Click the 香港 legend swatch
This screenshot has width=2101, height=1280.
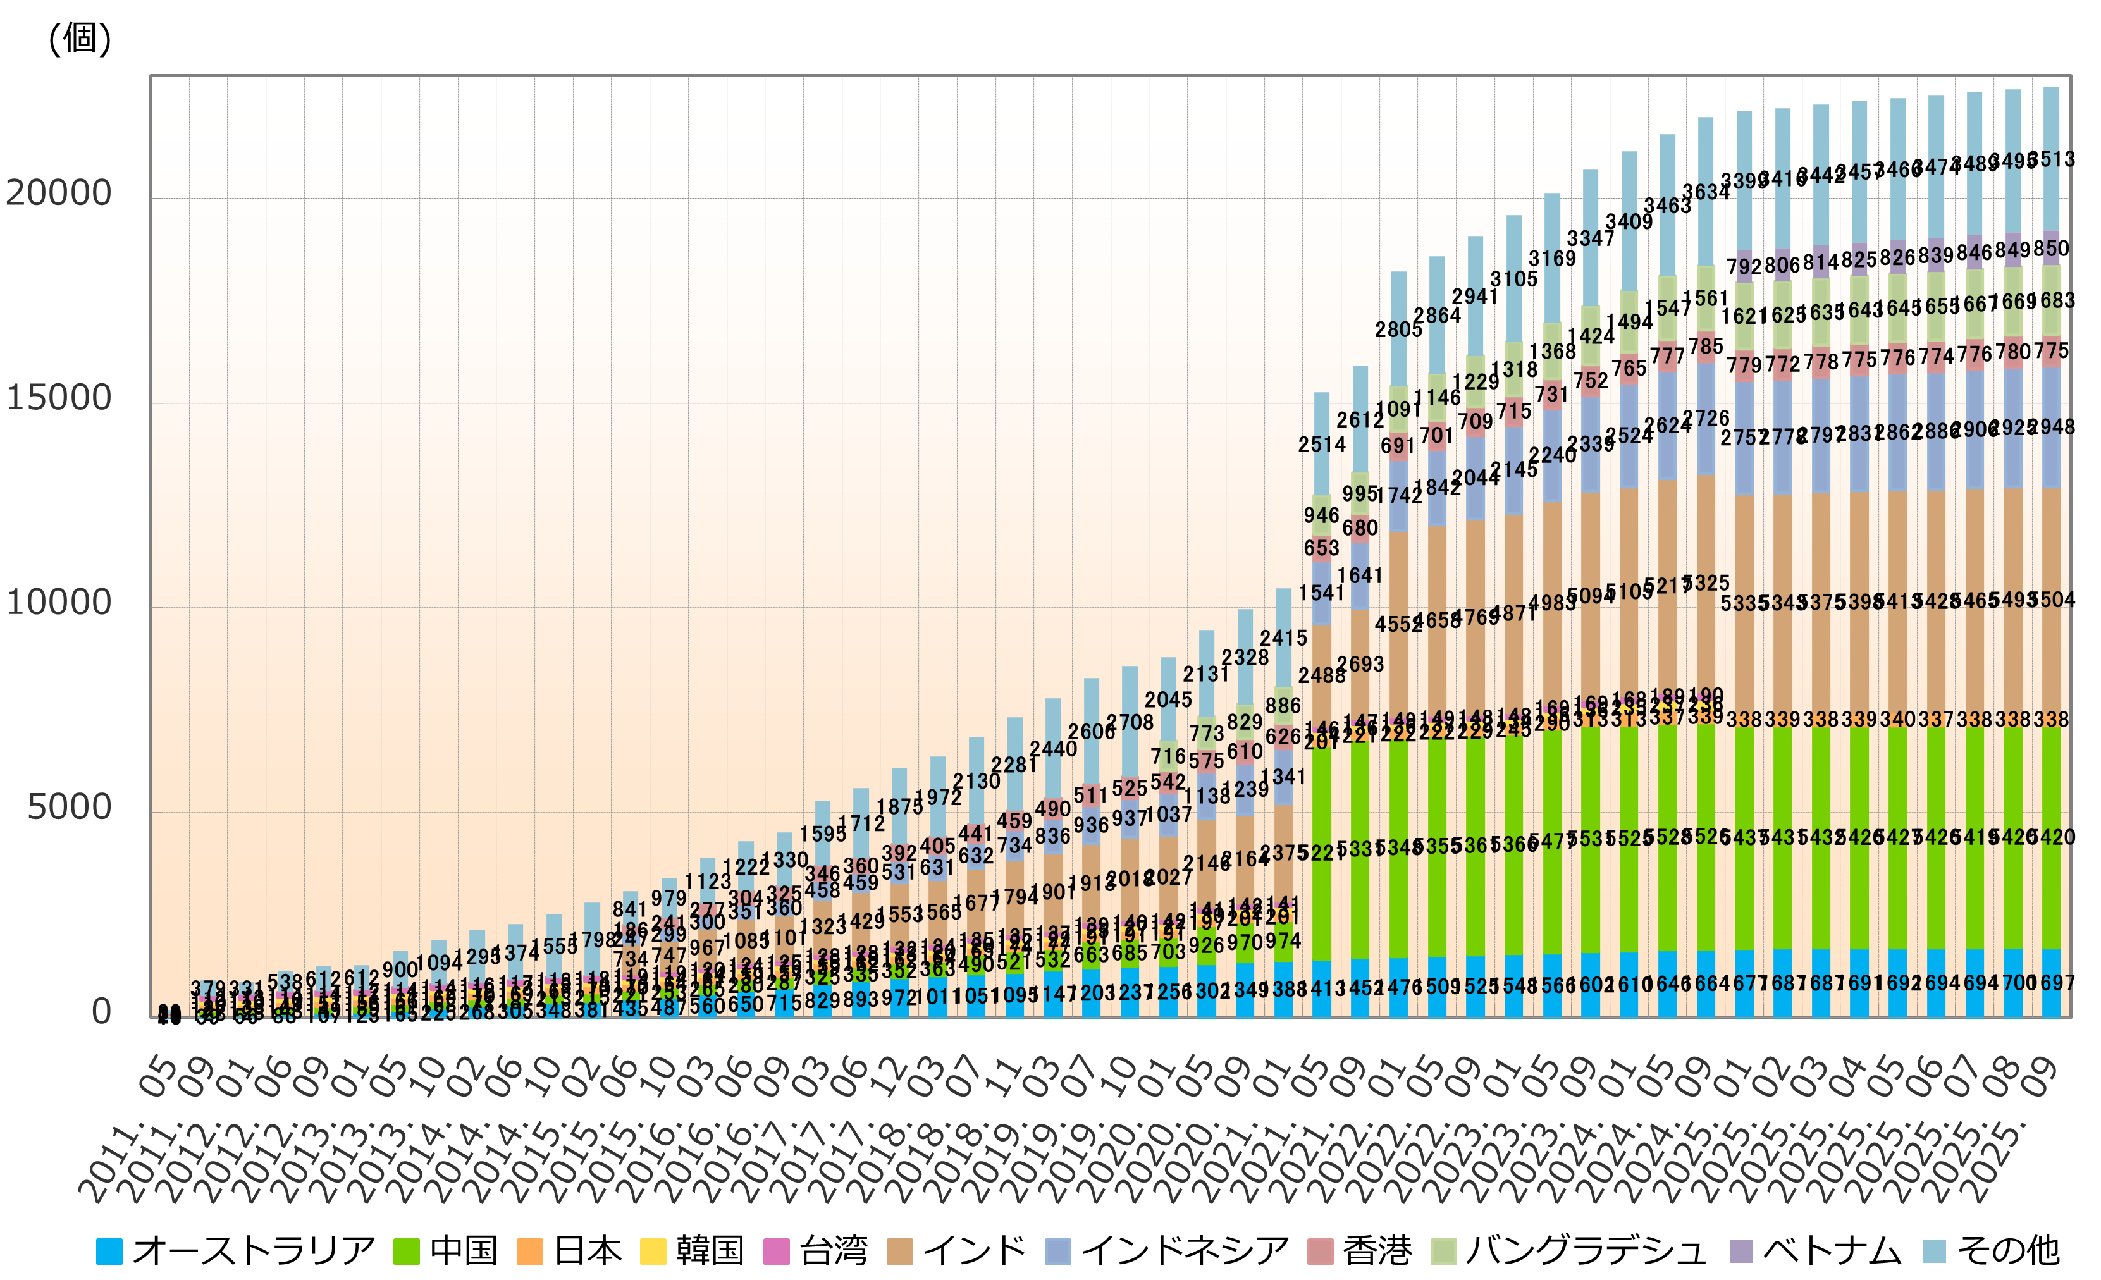point(1320,1251)
